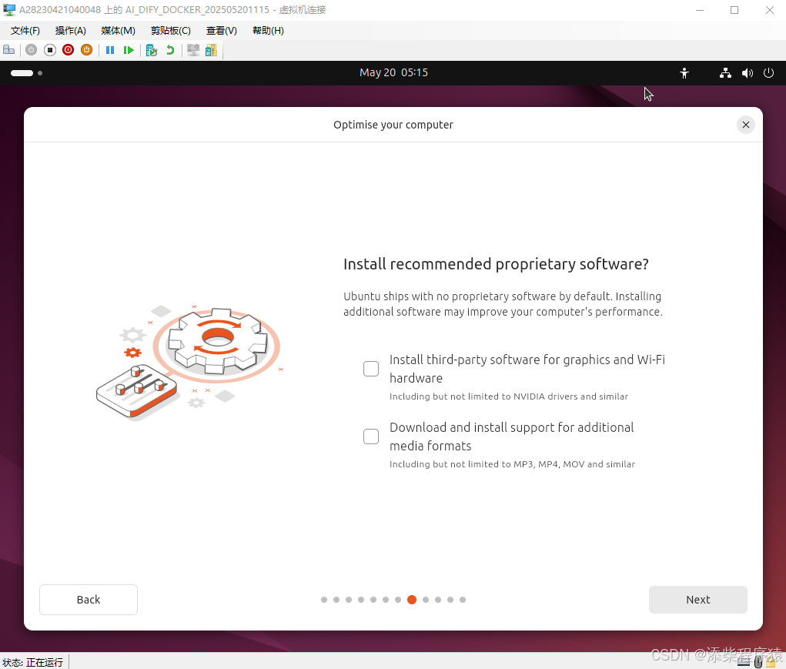Click the network icon in Ubuntu top bar
The width and height of the screenshot is (786, 669).
[x=725, y=73]
